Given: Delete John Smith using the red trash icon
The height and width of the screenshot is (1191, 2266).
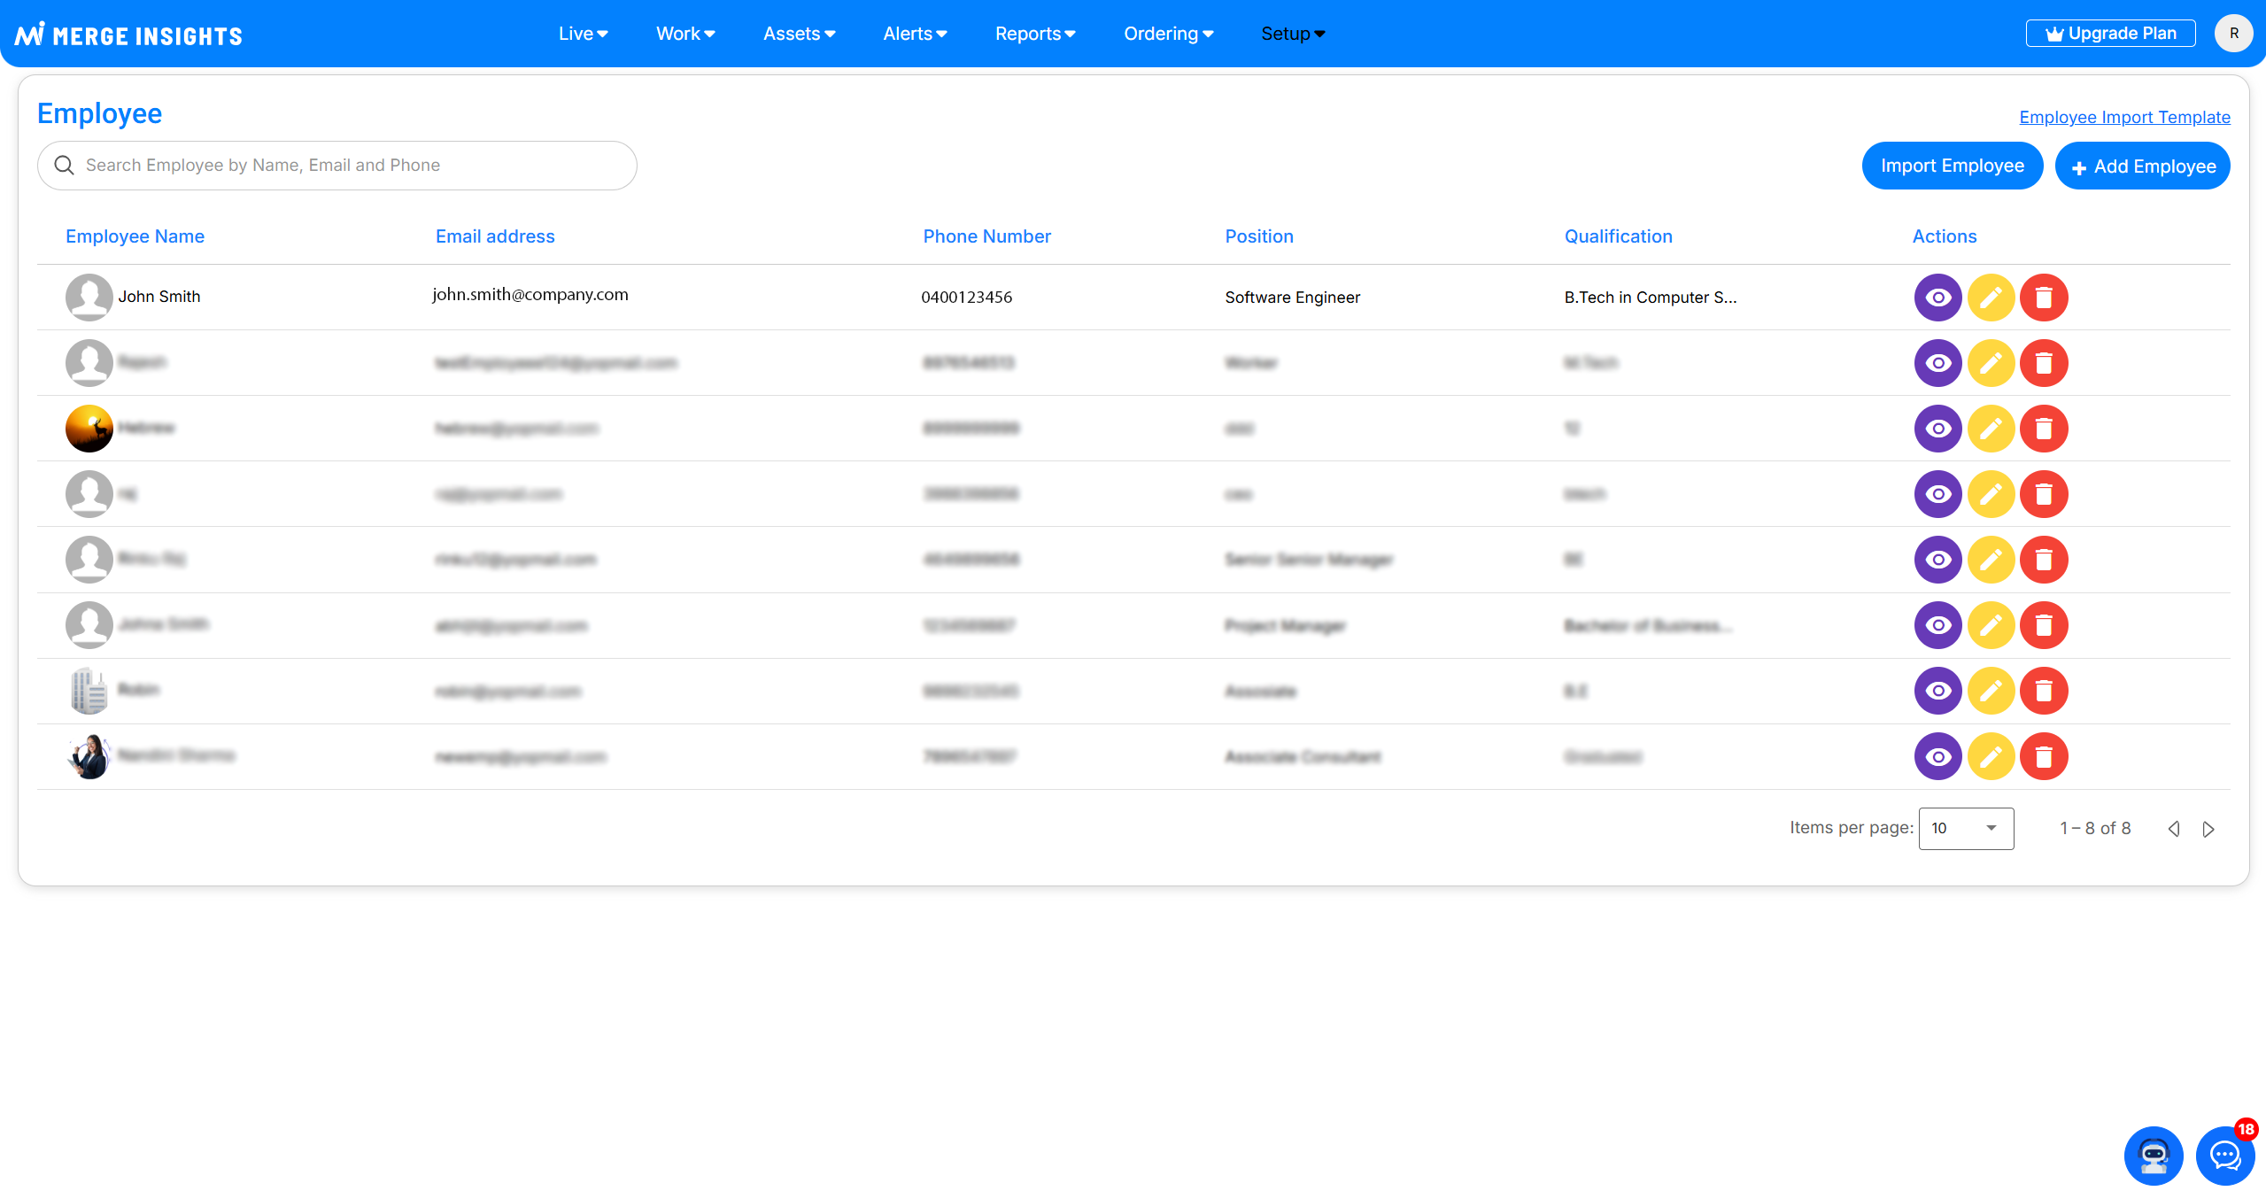Looking at the screenshot, I should click(x=2044, y=298).
